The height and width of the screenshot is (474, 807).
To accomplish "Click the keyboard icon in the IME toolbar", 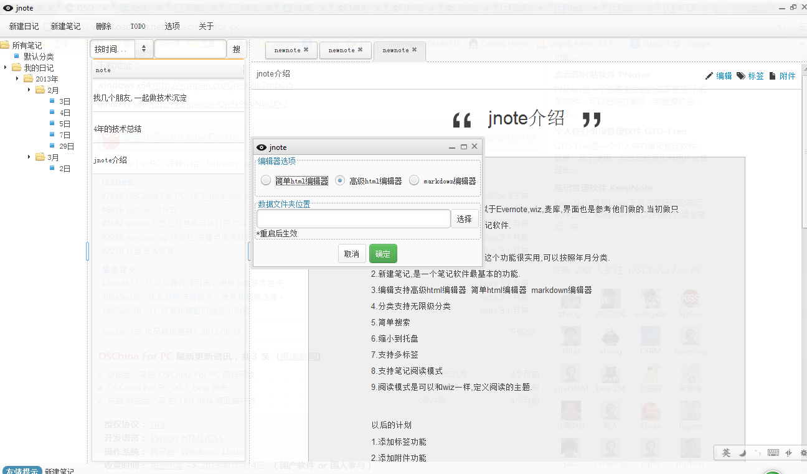I will [x=773, y=453].
